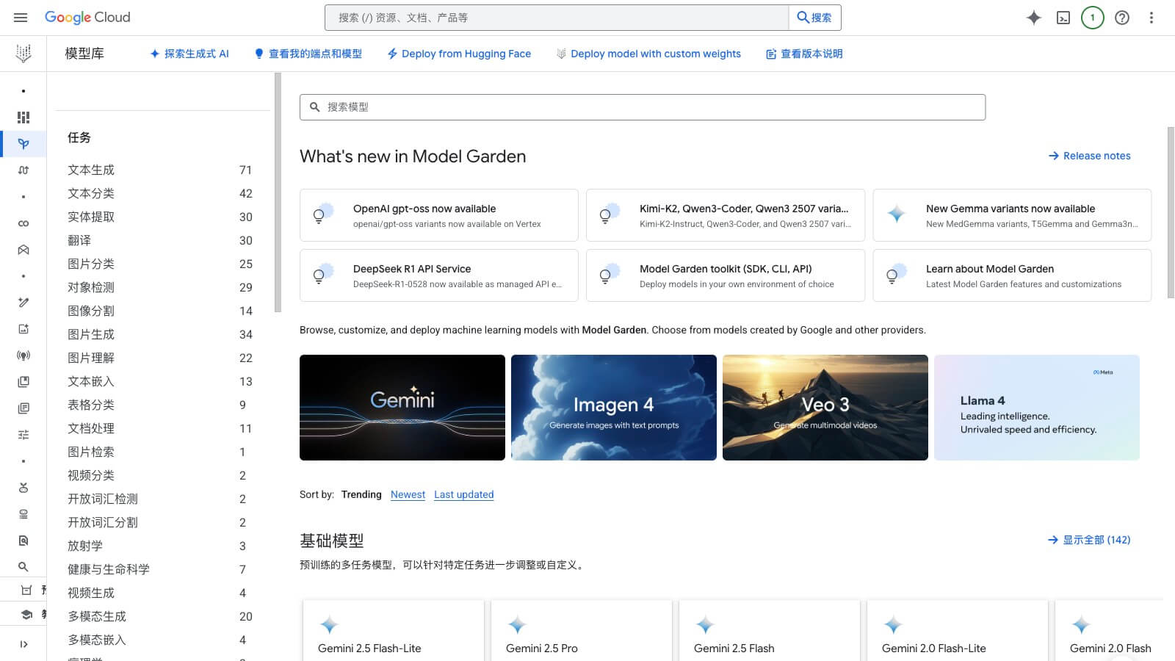
Task: Filter by 图片生成 task
Action: click(x=91, y=334)
